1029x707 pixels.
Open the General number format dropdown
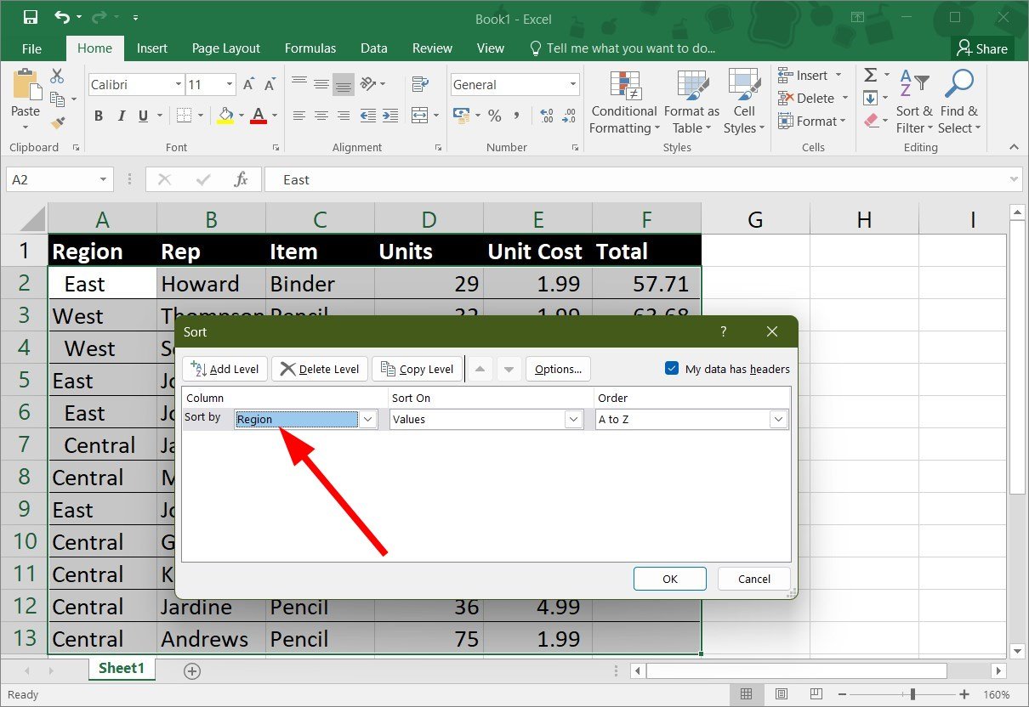[574, 85]
